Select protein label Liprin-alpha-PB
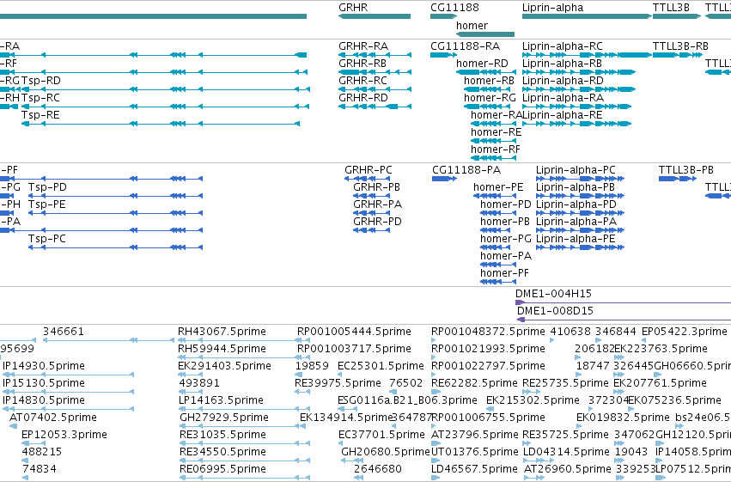 576,187
